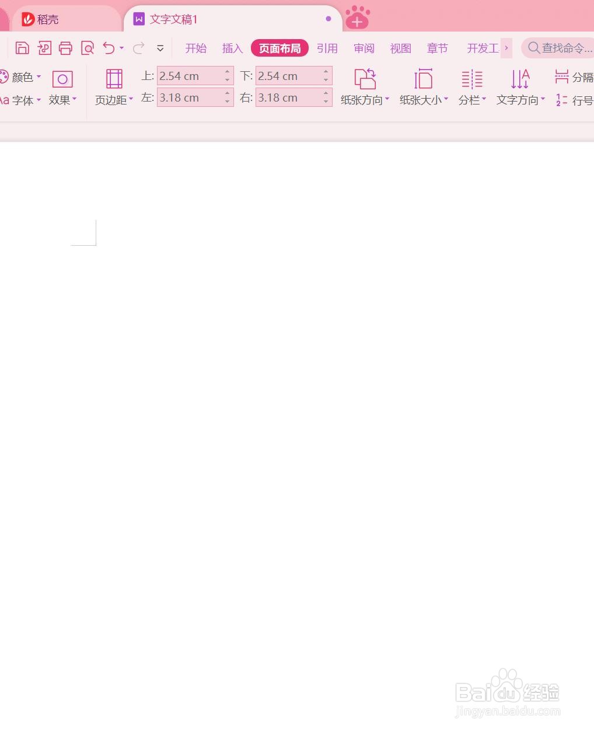
Task: Click the new tab plus button
Action: [x=358, y=18]
